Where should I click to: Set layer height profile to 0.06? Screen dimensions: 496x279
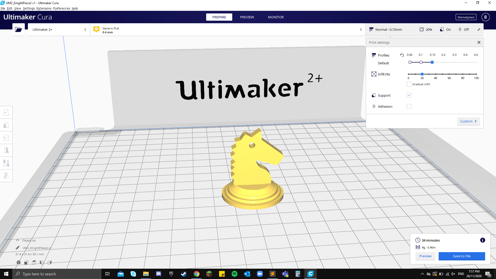(x=410, y=62)
